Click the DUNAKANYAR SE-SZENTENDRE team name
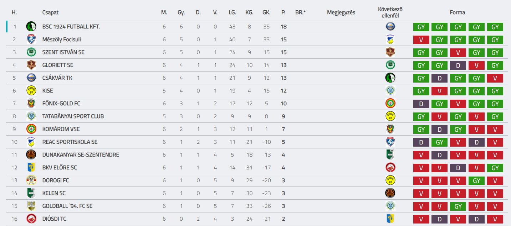Image resolution: width=511 pixels, height=226 pixels. [81, 155]
